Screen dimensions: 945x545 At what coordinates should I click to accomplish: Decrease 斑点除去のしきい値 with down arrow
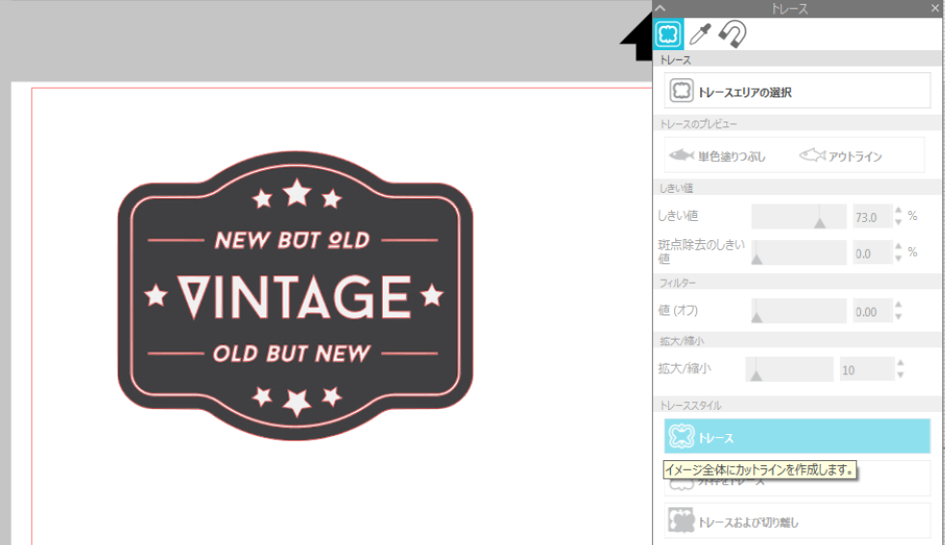(899, 259)
